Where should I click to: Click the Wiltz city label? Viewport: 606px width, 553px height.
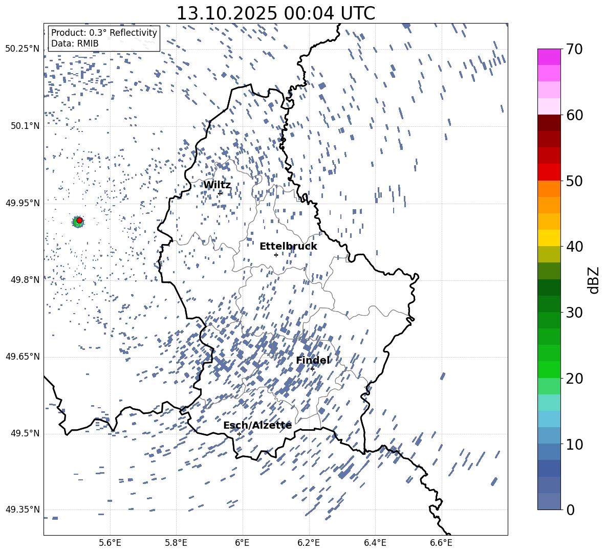217,185
